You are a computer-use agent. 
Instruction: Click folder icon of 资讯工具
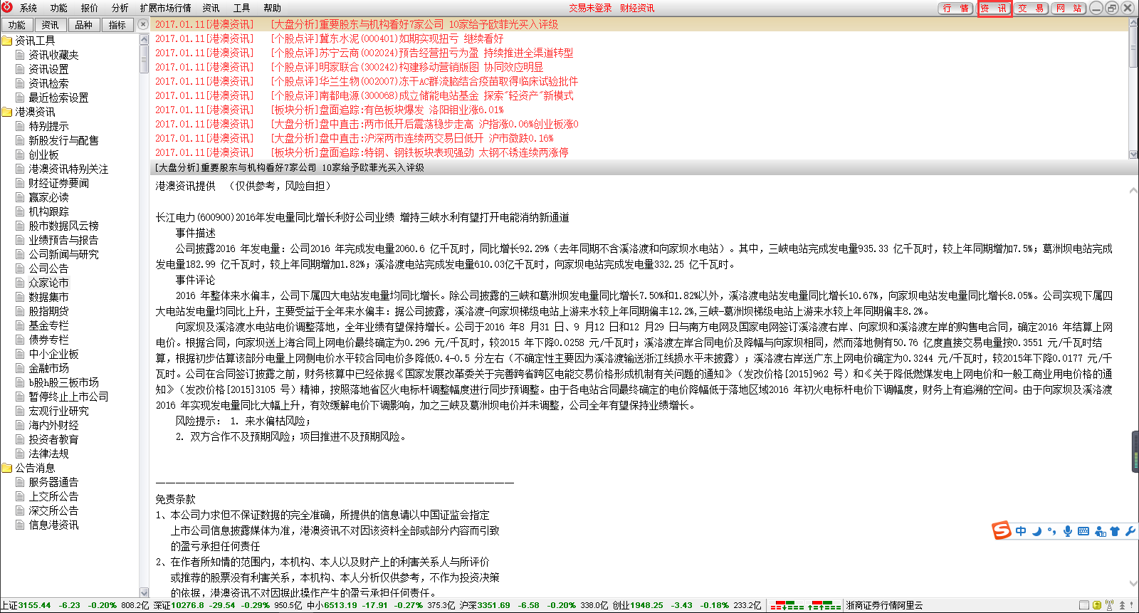7,41
